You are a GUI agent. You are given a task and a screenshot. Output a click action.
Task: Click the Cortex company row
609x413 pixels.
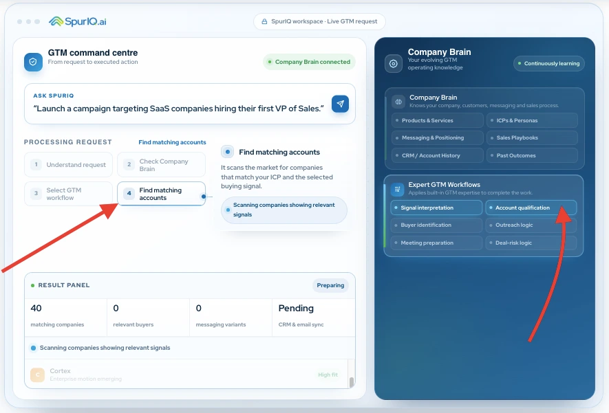coord(186,374)
